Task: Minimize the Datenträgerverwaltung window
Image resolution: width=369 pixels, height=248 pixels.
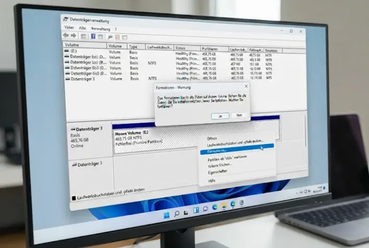Action: click(x=282, y=31)
